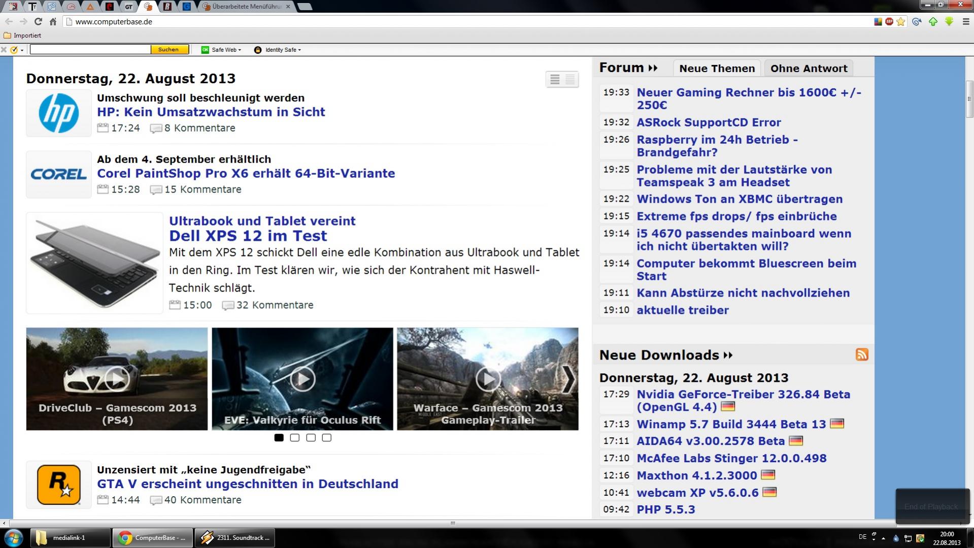Open the Forum section heading link
Screen dimensions: 974x548
628,68
